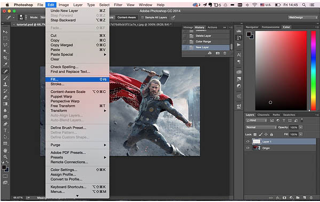Image resolution: width=320 pixels, height=202 pixels.
Task: Delete layer with Layers panel trash icon
Action: point(311,198)
